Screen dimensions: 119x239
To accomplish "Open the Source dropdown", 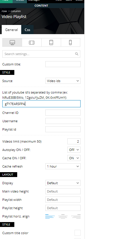I will coord(63,81).
